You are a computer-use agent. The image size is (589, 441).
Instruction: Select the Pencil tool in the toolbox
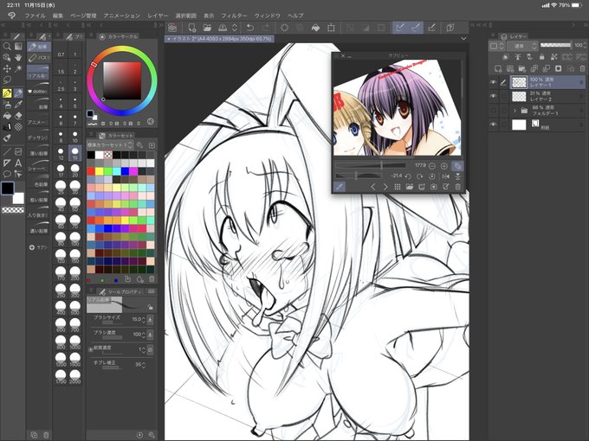point(18,93)
